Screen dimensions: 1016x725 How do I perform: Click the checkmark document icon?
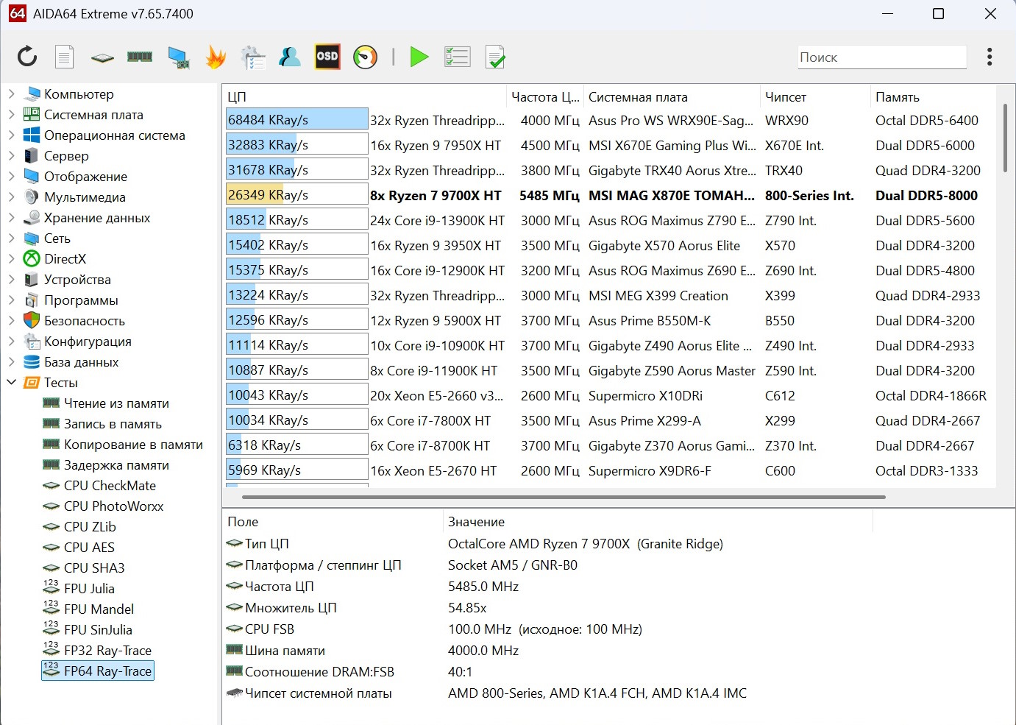(x=495, y=57)
